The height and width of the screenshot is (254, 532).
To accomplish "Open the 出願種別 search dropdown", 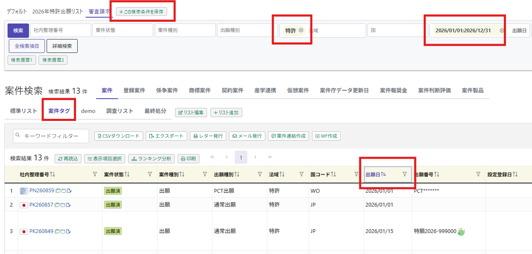I will [x=247, y=31].
